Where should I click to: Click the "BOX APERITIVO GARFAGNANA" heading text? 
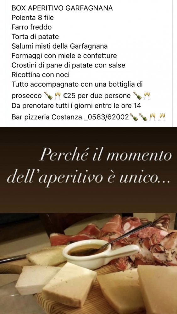pos(62,8)
